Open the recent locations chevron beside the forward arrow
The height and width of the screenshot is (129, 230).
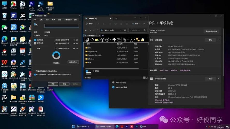pyautogui.click(x=94, y=30)
